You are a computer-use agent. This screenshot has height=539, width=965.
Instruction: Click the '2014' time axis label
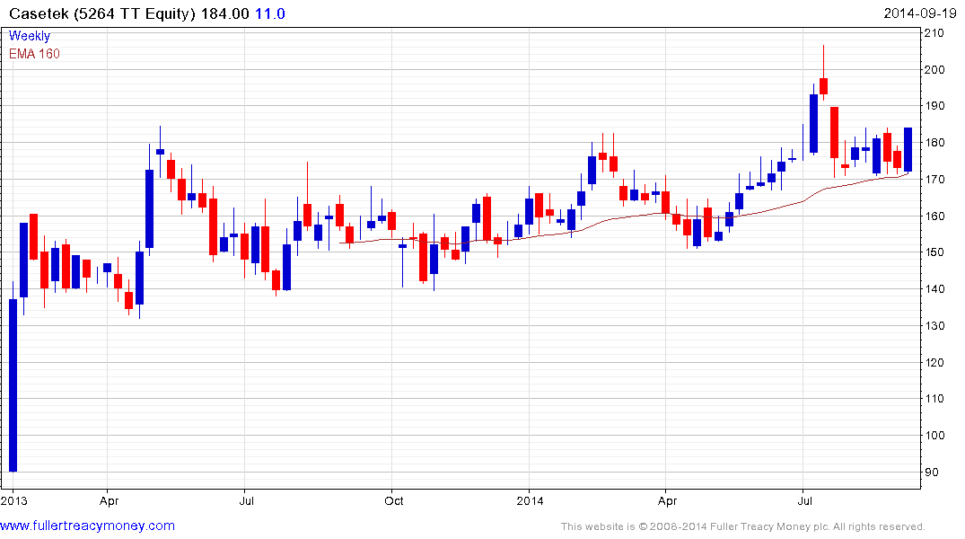tap(530, 500)
